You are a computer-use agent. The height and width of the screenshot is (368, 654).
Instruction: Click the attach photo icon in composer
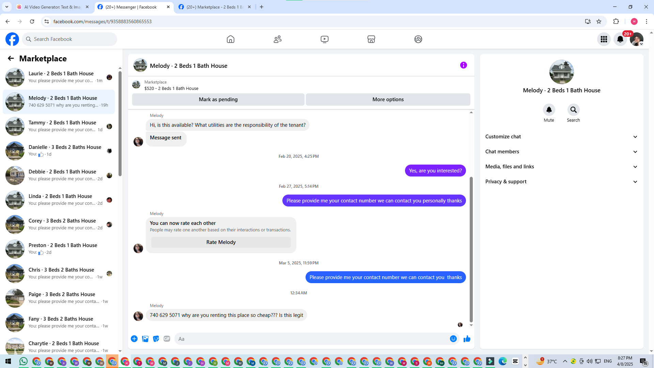[x=145, y=339]
